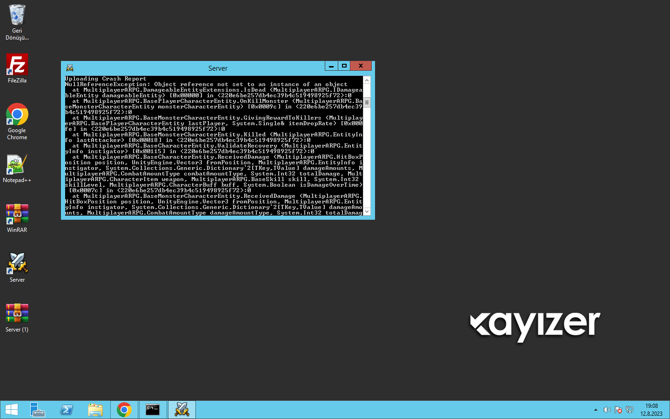670x419 pixels.
Task: Focus the running Server game console in taskbar
Action: (x=181, y=410)
